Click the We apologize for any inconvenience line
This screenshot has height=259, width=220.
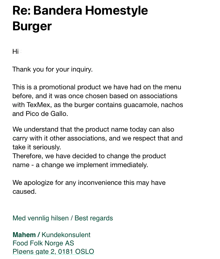click(89, 183)
